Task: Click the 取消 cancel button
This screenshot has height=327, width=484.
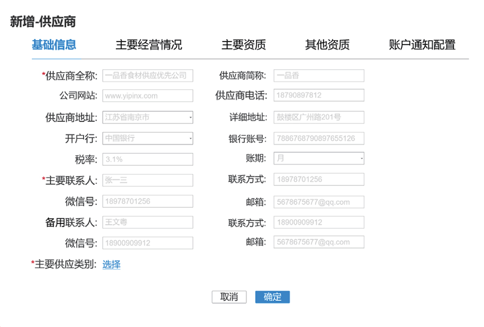Action: coord(229,297)
